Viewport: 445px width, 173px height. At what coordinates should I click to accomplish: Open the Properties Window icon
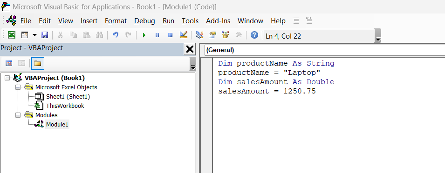pos(212,35)
